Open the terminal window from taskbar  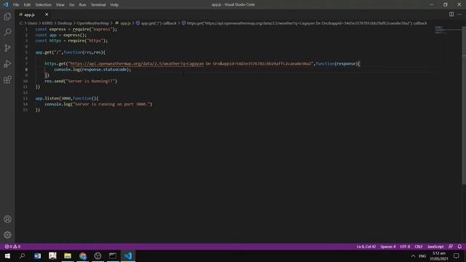tap(113, 255)
